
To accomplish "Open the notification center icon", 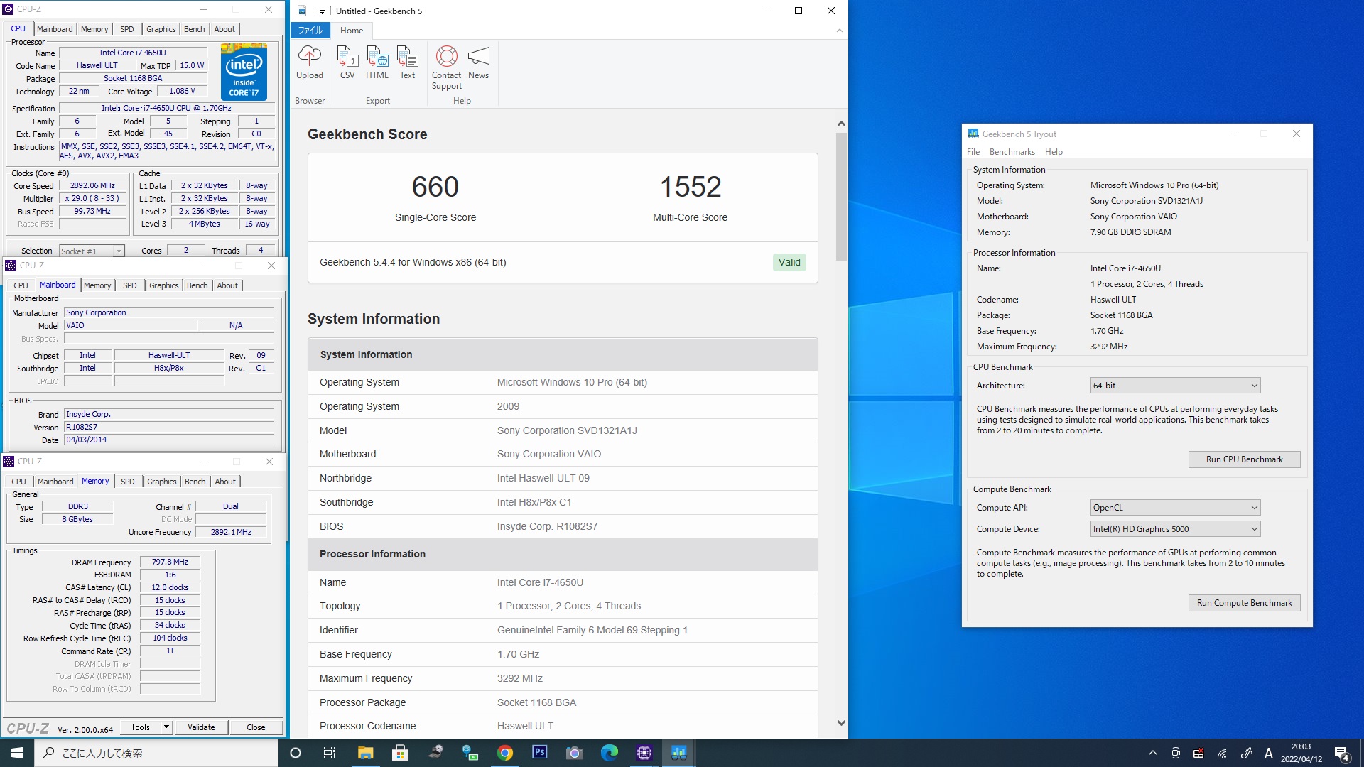I will [1342, 754].
